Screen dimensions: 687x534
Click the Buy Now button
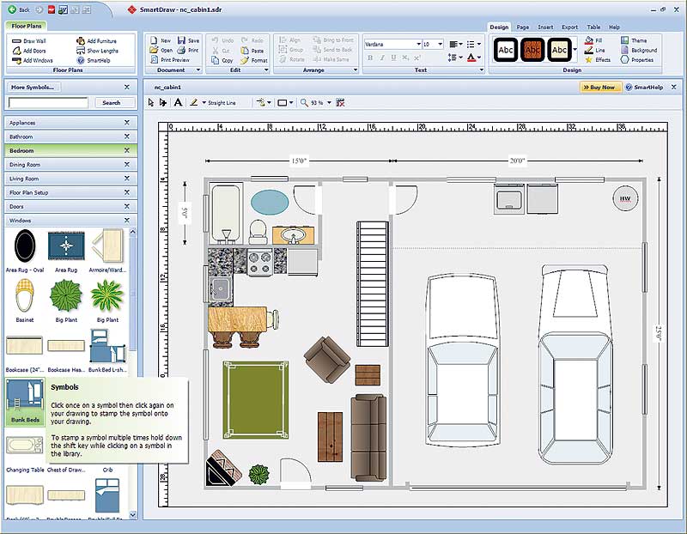coord(599,88)
